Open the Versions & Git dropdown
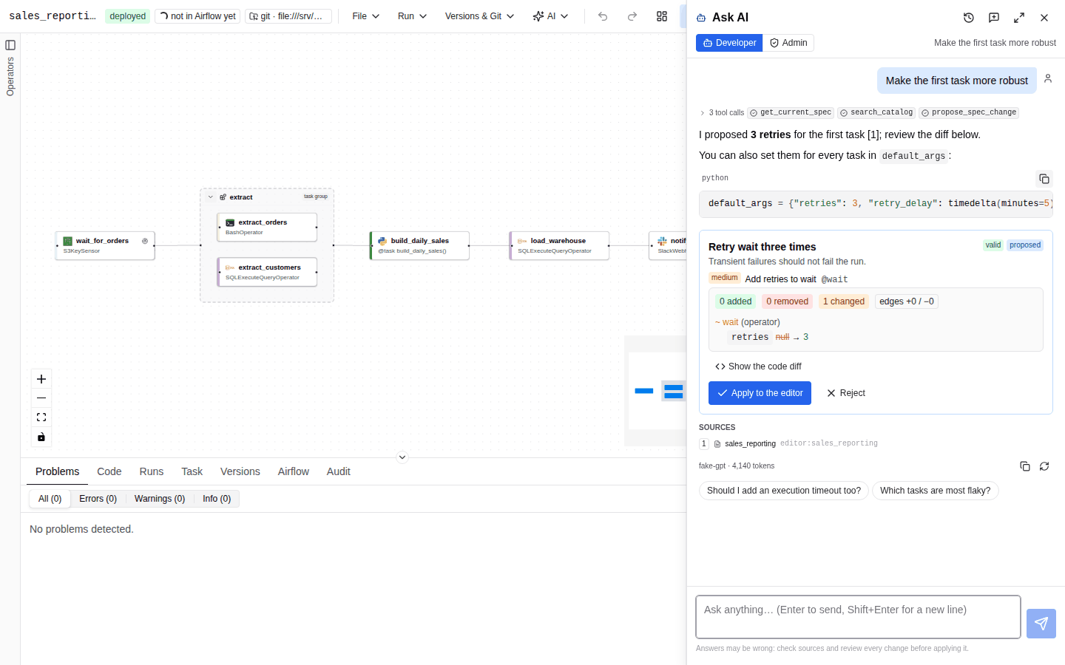This screenshot has height=665, width=1065. tap(479, 16)
